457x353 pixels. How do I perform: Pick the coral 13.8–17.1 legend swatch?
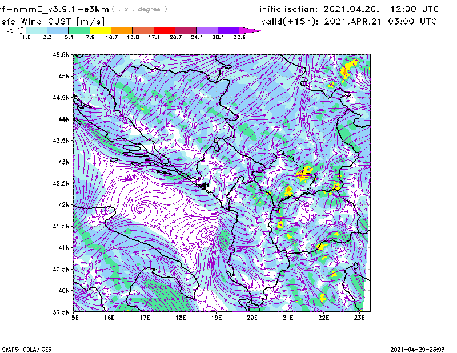click(x=143, y=30)
